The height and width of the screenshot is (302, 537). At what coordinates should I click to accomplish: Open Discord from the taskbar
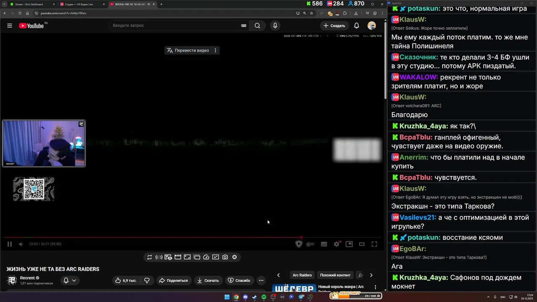[x=245, y=297]
